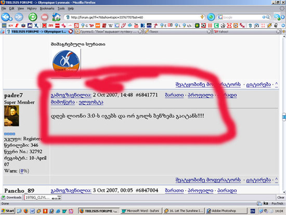Open the Bookmarks menu
Viewport: 286px width, 215px height.
coord(47,8)
